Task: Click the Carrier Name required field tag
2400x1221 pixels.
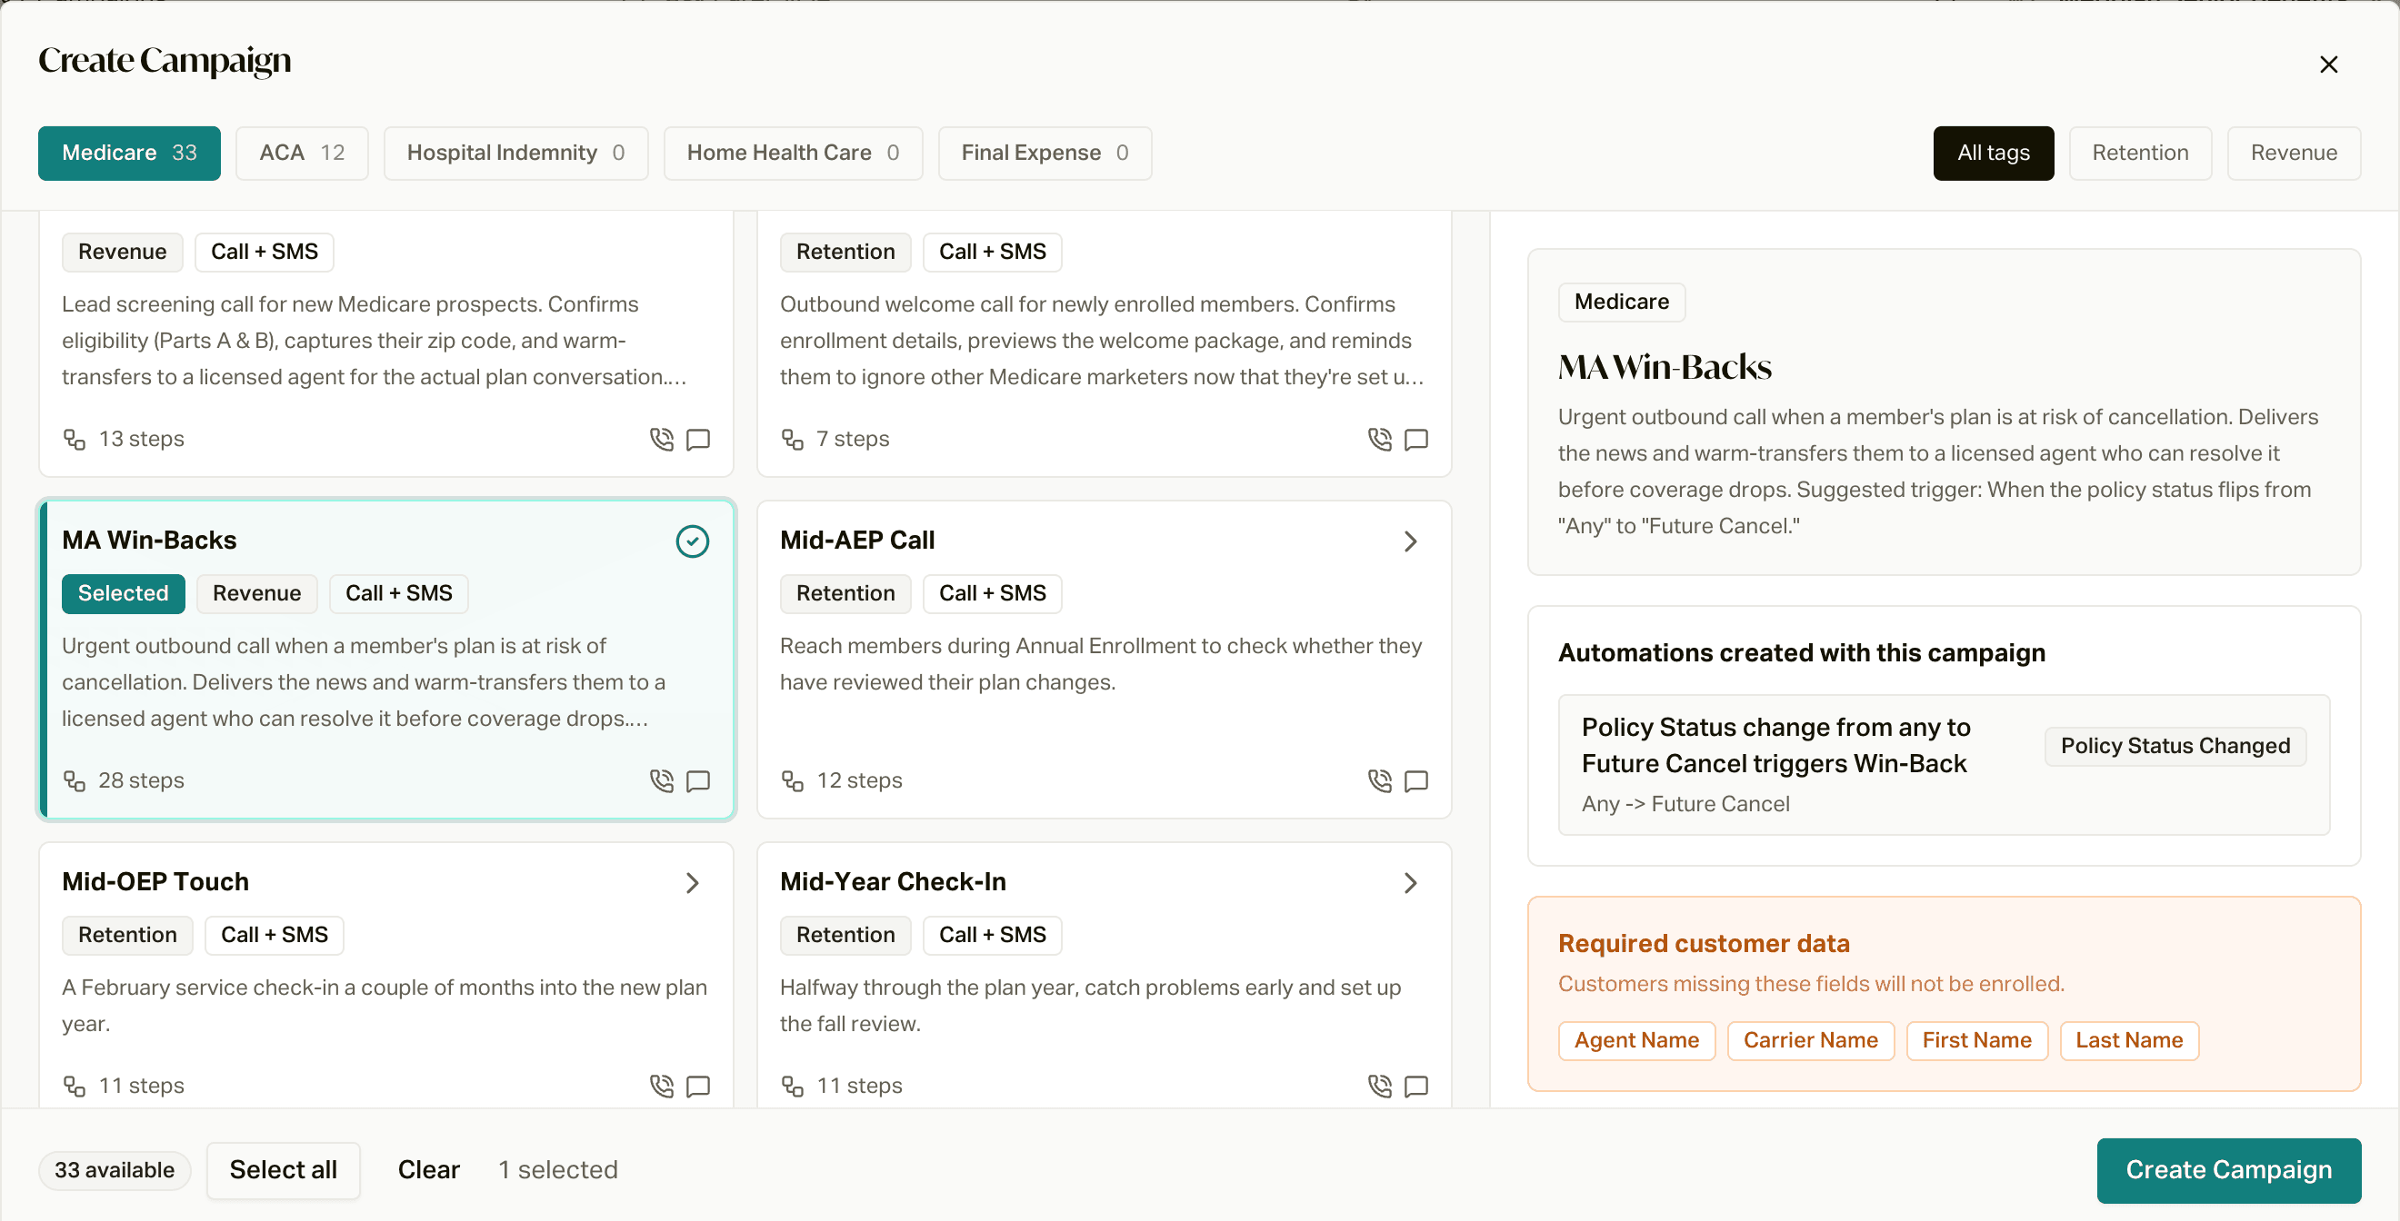Action: tap(1810, 1040)
